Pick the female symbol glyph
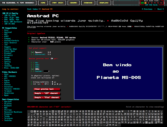Image resolution: width=167 pixels, height=127 pixels. click(65, 111)
